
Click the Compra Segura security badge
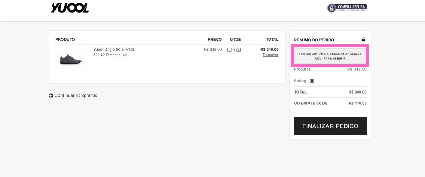click(347, 8)
